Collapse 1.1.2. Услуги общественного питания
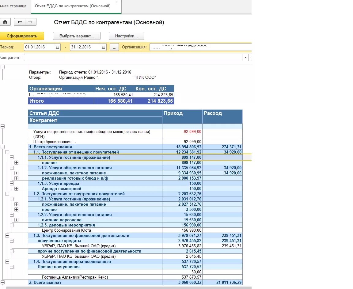The width and height of the screenshot is (353, 289). point(12,168)
